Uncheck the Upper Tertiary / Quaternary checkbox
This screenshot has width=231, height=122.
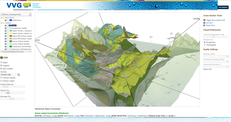coord(6,31)
